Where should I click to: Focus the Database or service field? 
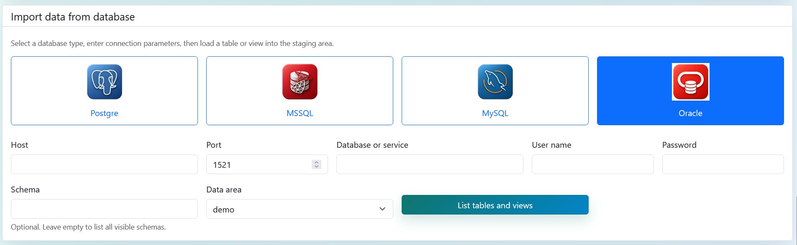[x=430, y=164]
